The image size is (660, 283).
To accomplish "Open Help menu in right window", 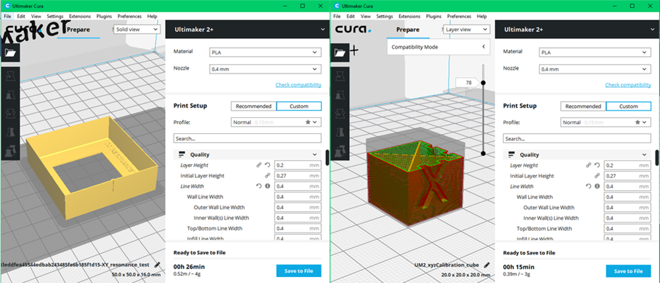I will click(482, 16).
